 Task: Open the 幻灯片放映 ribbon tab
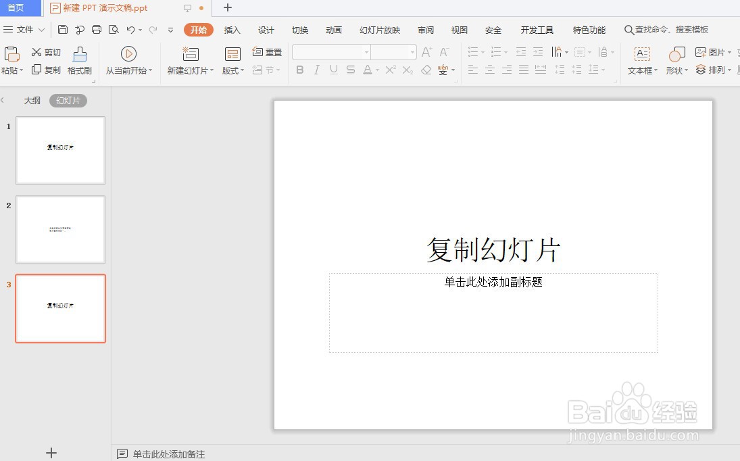tap(380, 30)
